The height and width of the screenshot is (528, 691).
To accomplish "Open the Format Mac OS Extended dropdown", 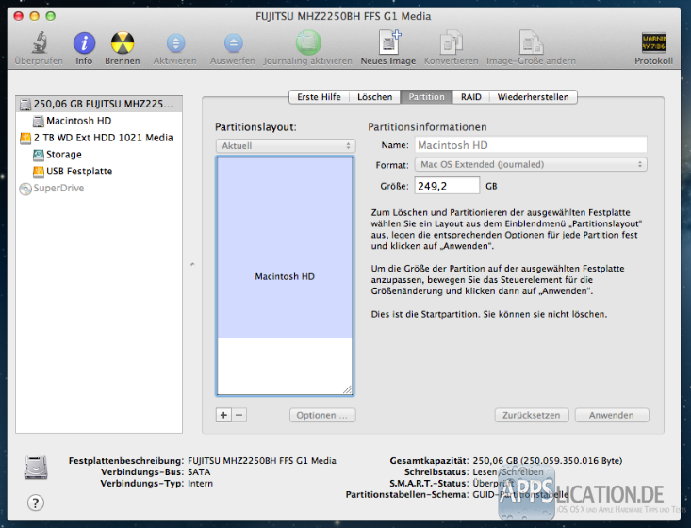I will point(531,164).
